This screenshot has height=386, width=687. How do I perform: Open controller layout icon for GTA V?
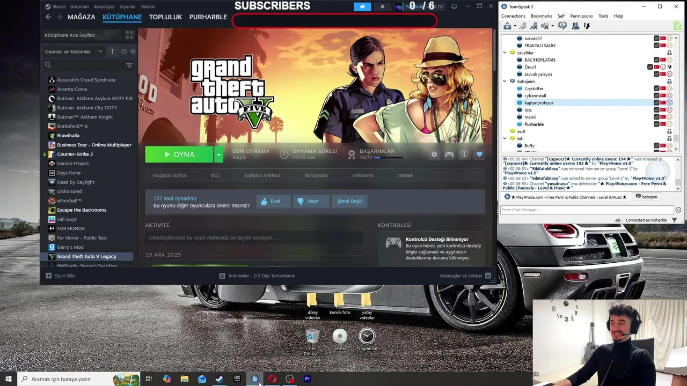(x=449, y=154)
